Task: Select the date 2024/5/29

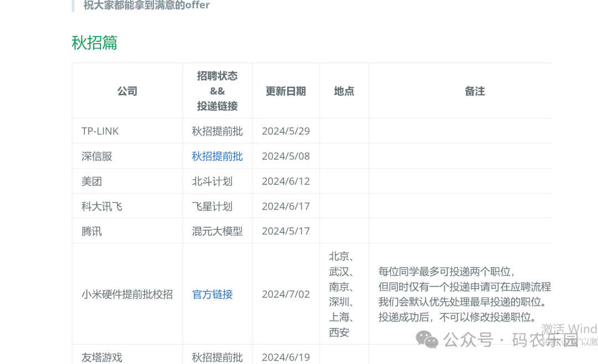Action: click(x=286, y=131)
